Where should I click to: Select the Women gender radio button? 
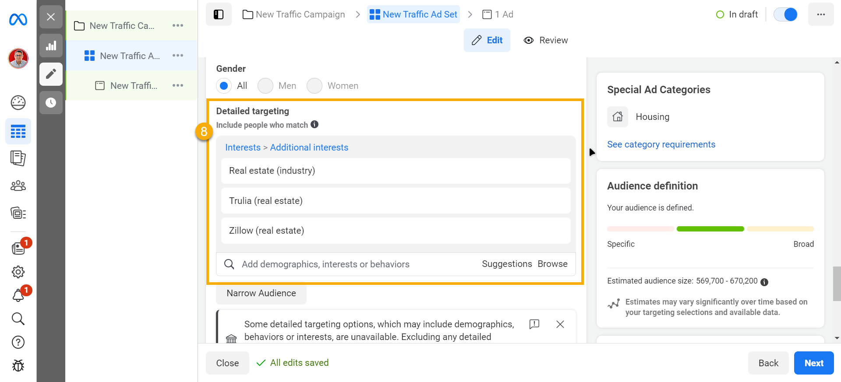click(314, 86)
